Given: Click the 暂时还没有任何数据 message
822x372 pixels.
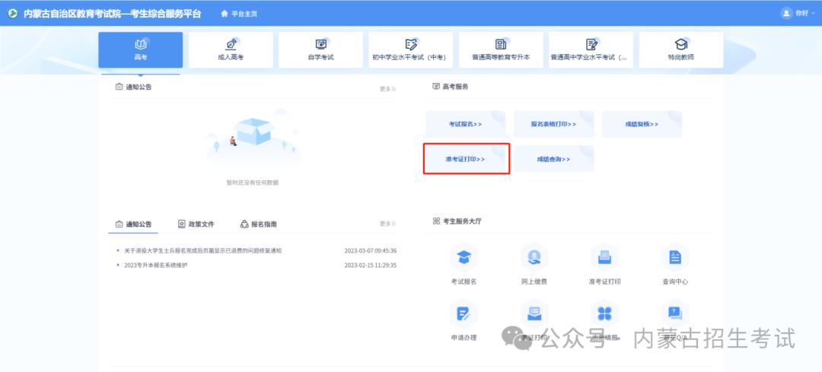Looking at the screenshot, I should (x=252, y=183).
